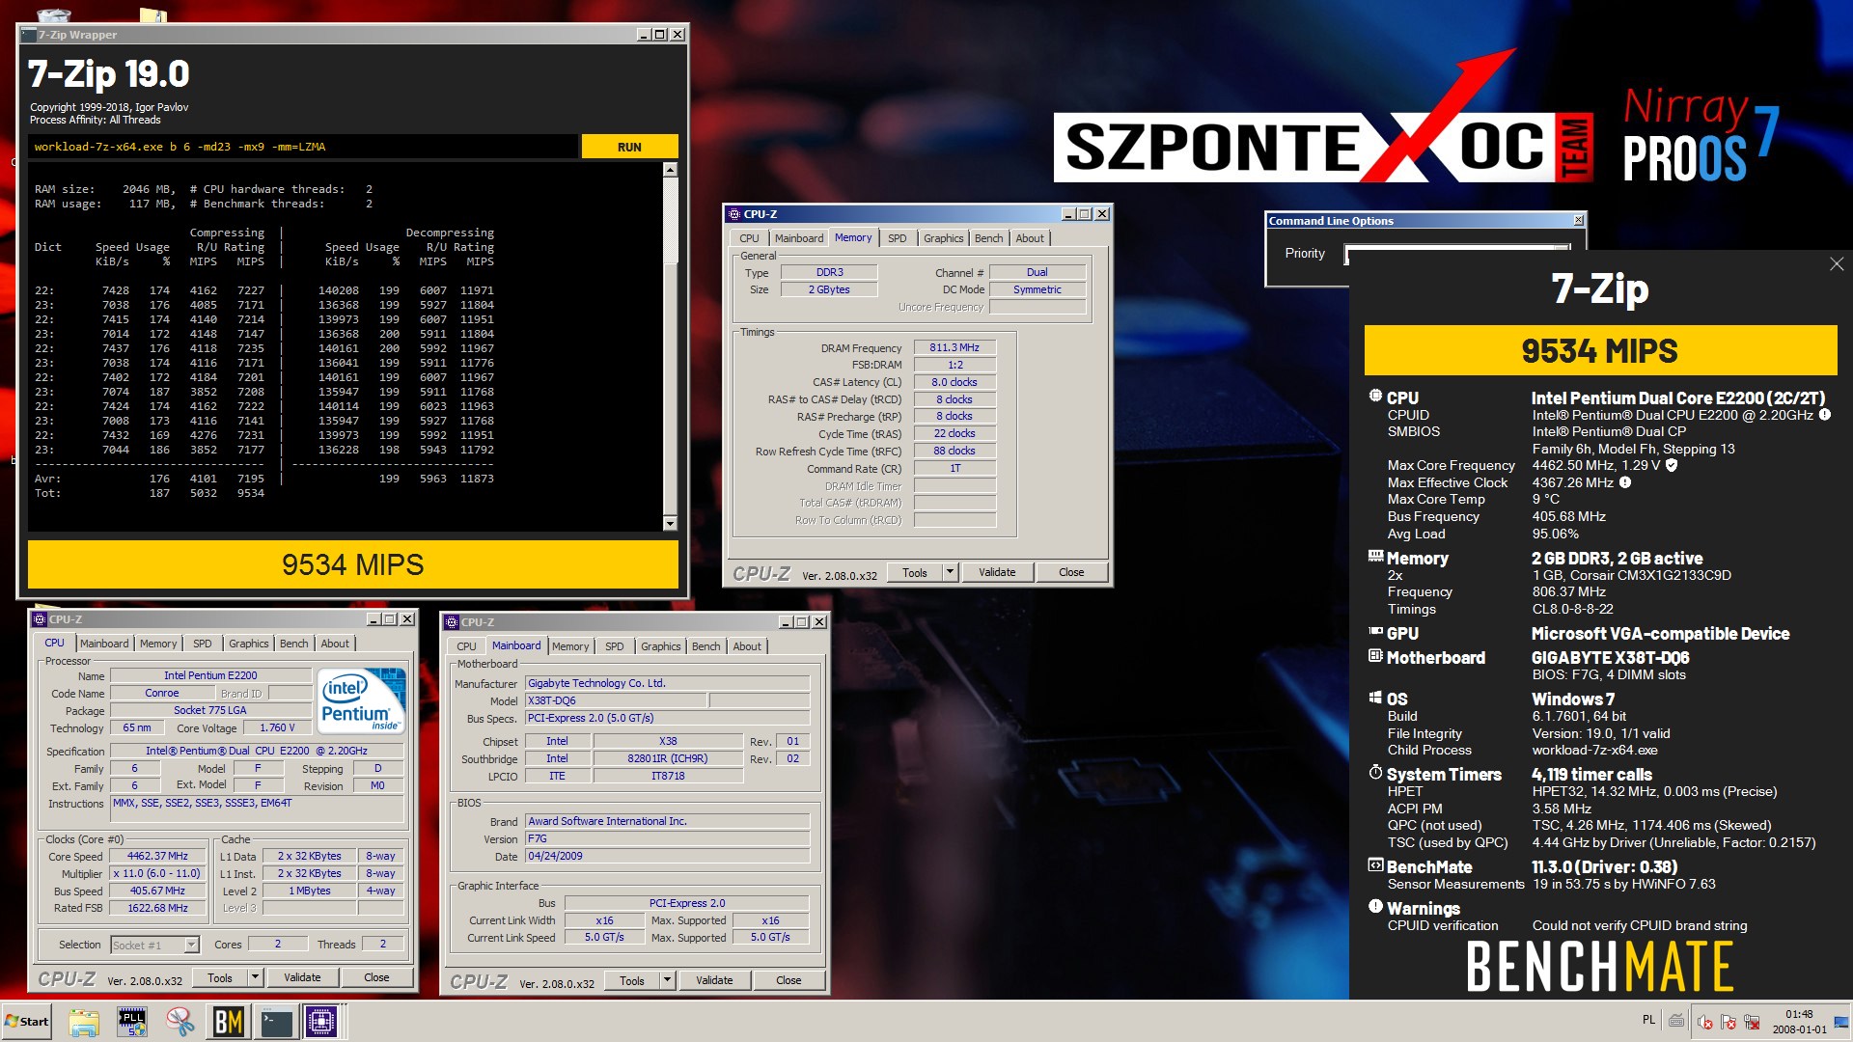Image resolution: width=1853 pixels, height=1042 pixels.
Task: Click Validate in the Mainboard CPU-Z window
Action: pyautogui.click(x=714, y=980)
